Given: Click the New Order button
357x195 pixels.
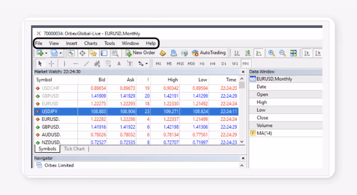Looking at the screenshot, I should coord(140,53).
